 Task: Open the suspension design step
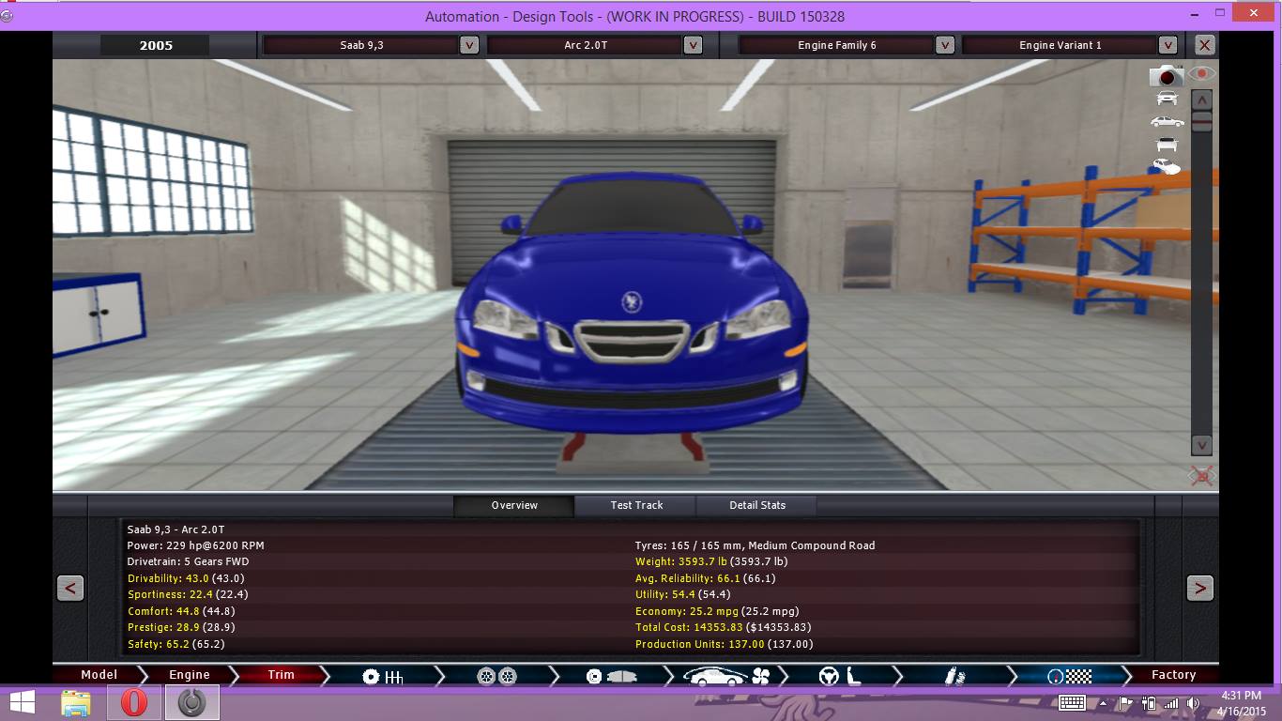pyautogui.click(x=955, y=675)
